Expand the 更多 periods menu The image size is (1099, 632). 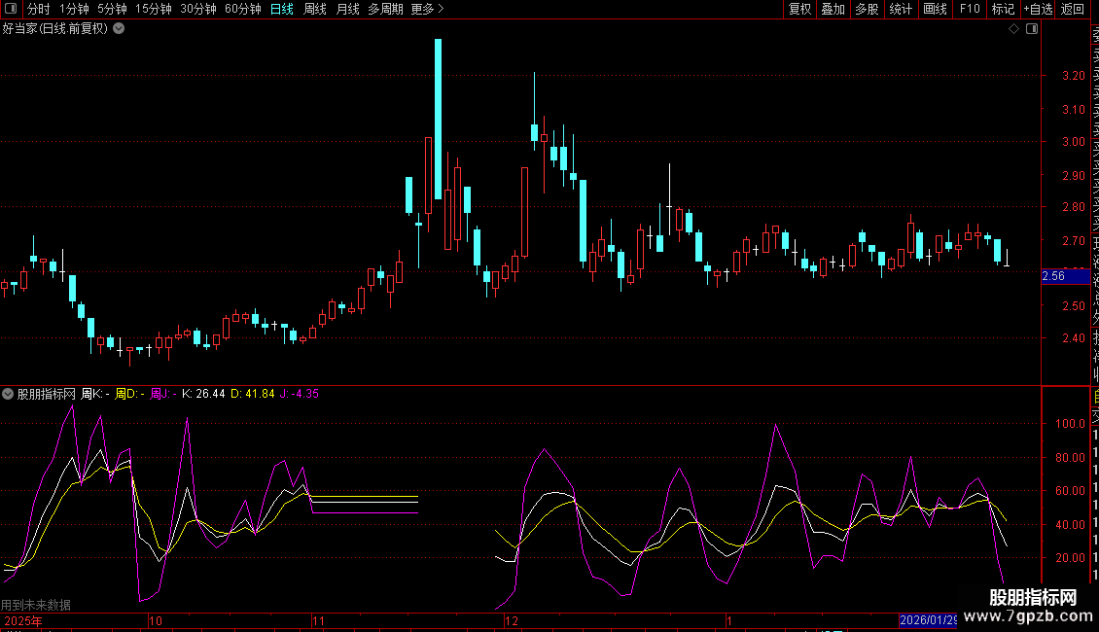427,9
